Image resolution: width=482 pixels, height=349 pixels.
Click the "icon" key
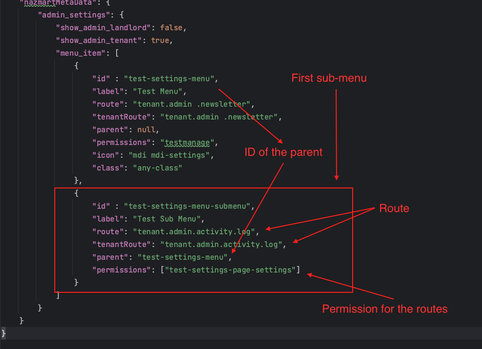point(105,155)
